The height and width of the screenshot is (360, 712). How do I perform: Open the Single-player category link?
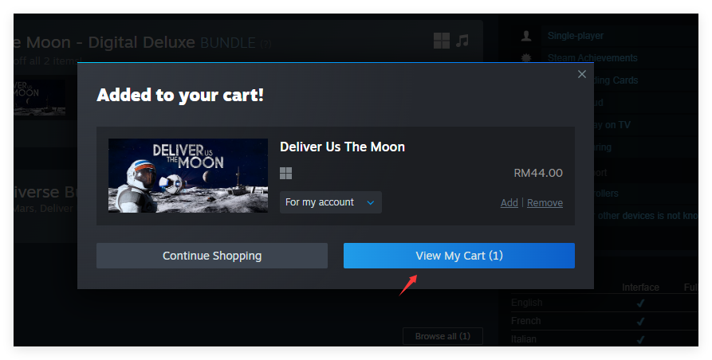point(576,36)
